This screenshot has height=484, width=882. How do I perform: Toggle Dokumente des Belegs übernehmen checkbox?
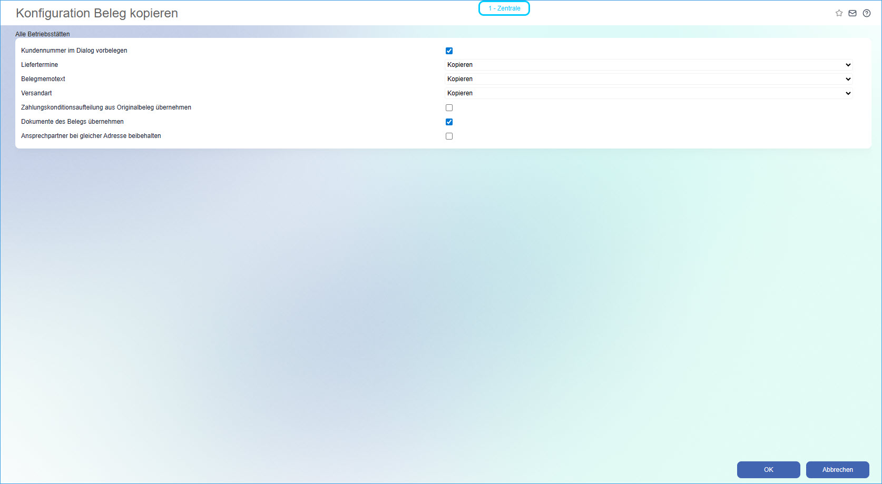point(449,122)
